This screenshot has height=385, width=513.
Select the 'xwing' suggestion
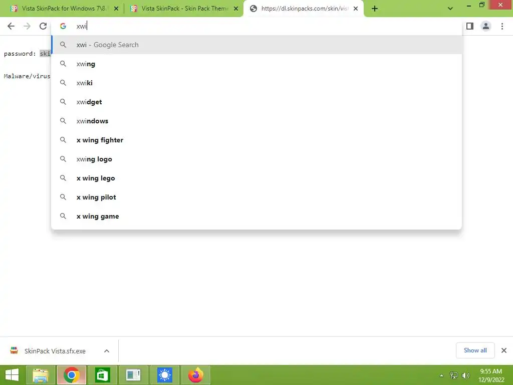pos(256,64)
